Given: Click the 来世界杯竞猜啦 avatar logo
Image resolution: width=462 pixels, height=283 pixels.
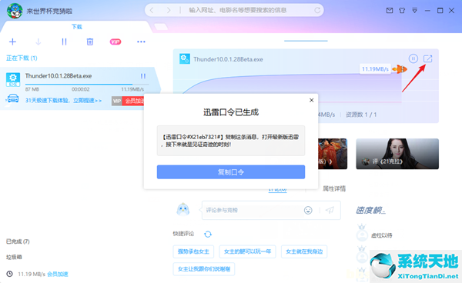Looking at the screenshot, I should click(x=15, y=11).
